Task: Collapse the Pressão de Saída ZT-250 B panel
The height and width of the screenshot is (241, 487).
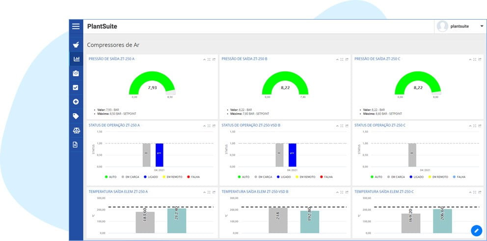Action: 337,59
